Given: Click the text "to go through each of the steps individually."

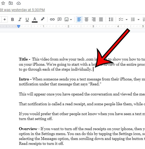Looking at the screenshot, I should (x=55, y=69).
